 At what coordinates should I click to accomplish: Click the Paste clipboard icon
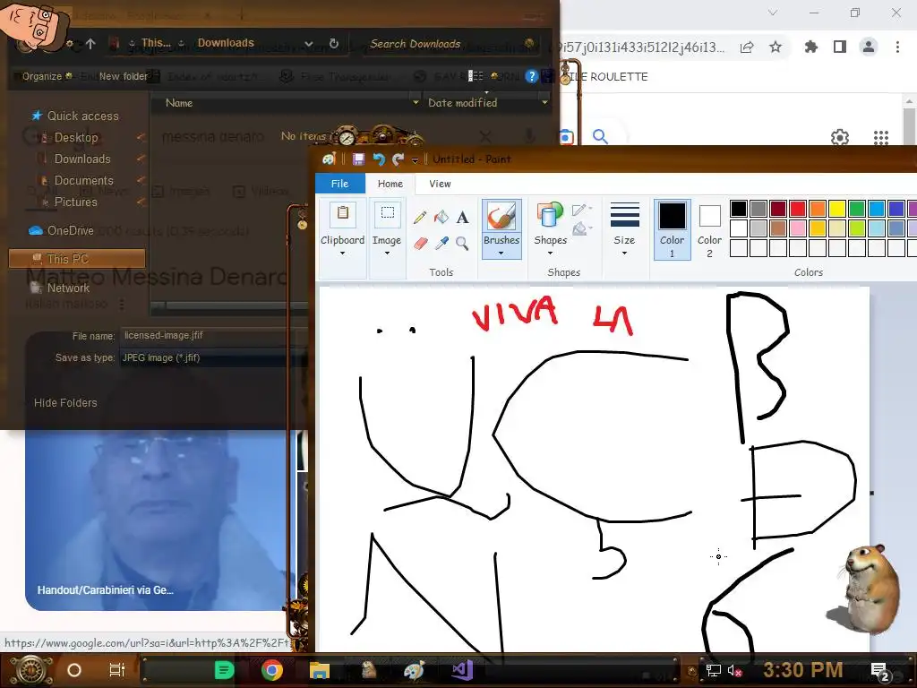pos(343,214)
